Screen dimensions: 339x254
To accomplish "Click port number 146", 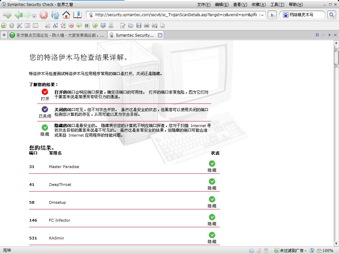I will (33, 220).
